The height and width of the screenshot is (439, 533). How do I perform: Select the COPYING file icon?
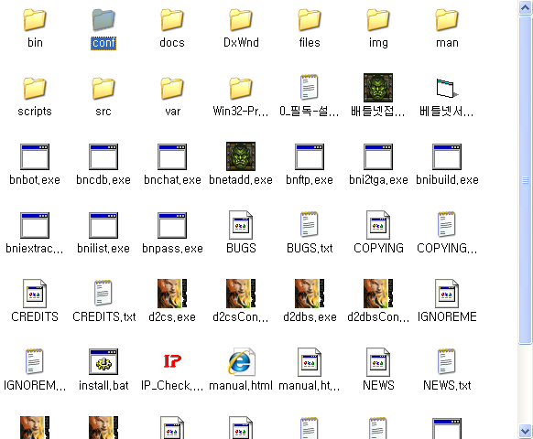click(378, 225)
